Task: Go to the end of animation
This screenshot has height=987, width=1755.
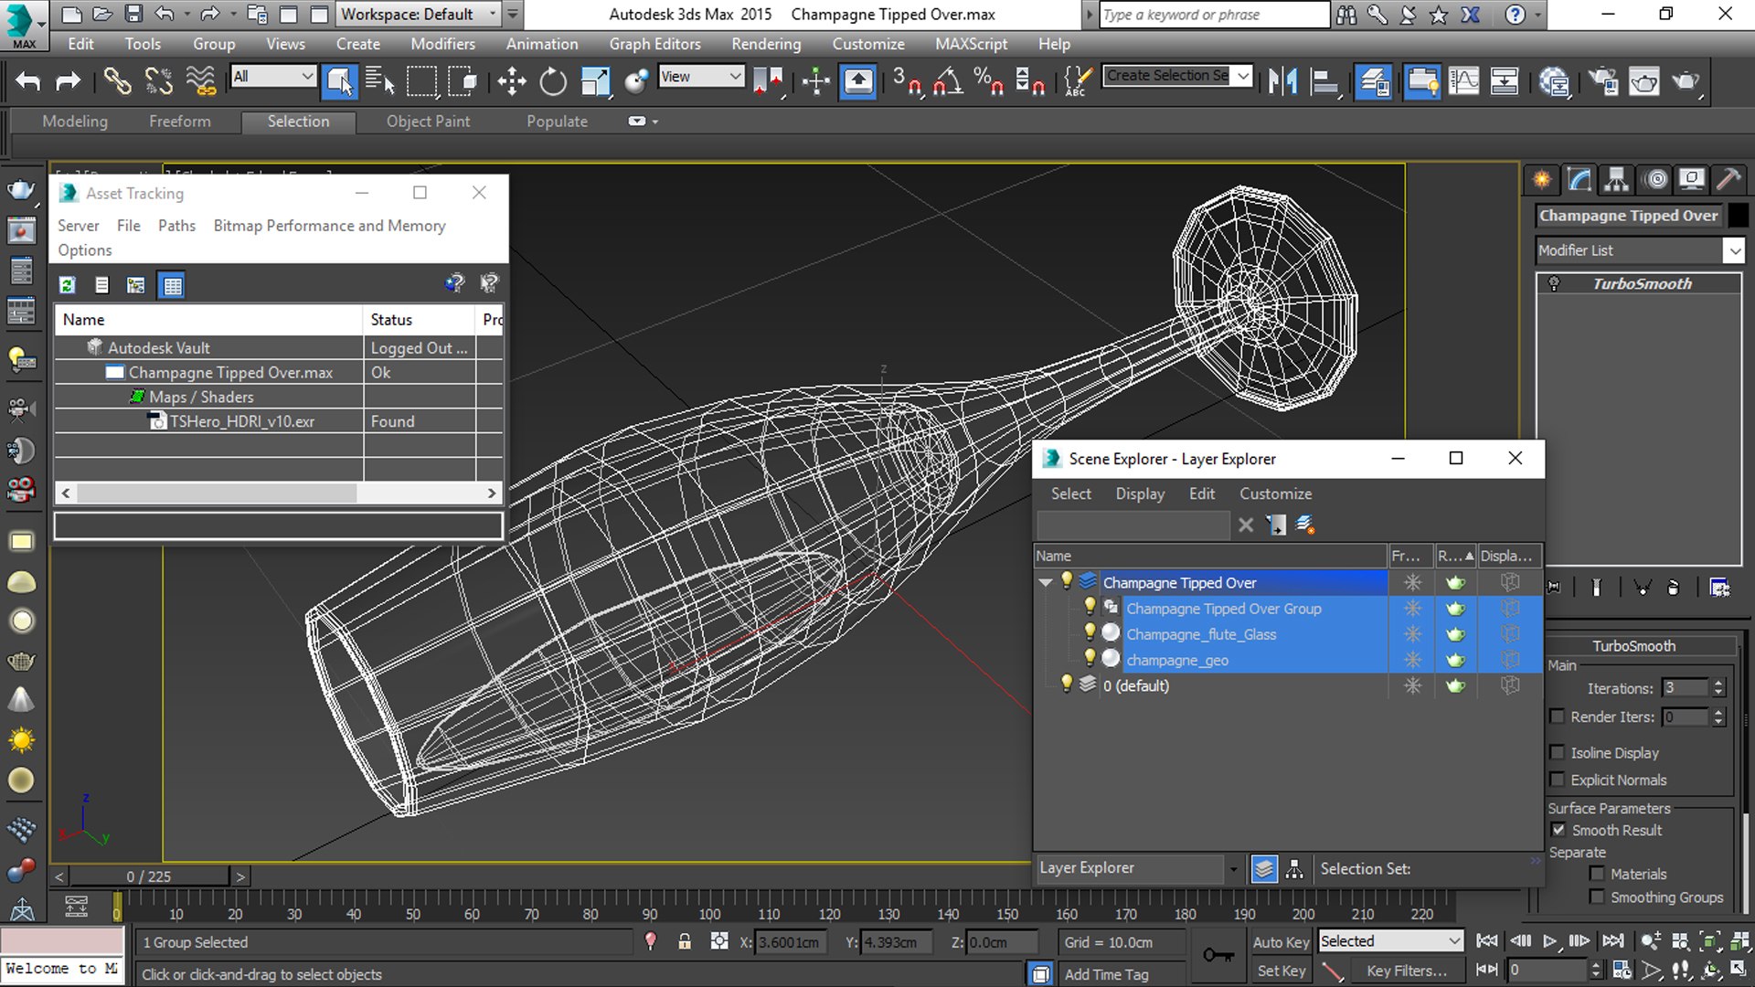Action: (1613, 940)
